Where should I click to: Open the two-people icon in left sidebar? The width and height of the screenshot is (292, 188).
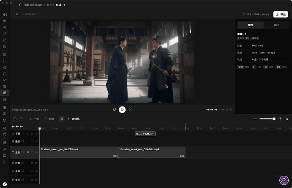[x=5, y=73]
